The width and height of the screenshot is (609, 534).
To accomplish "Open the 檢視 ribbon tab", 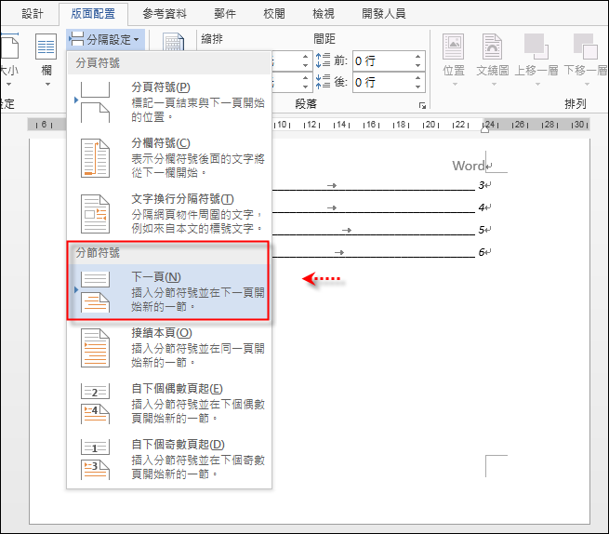I will coord(324,14).
